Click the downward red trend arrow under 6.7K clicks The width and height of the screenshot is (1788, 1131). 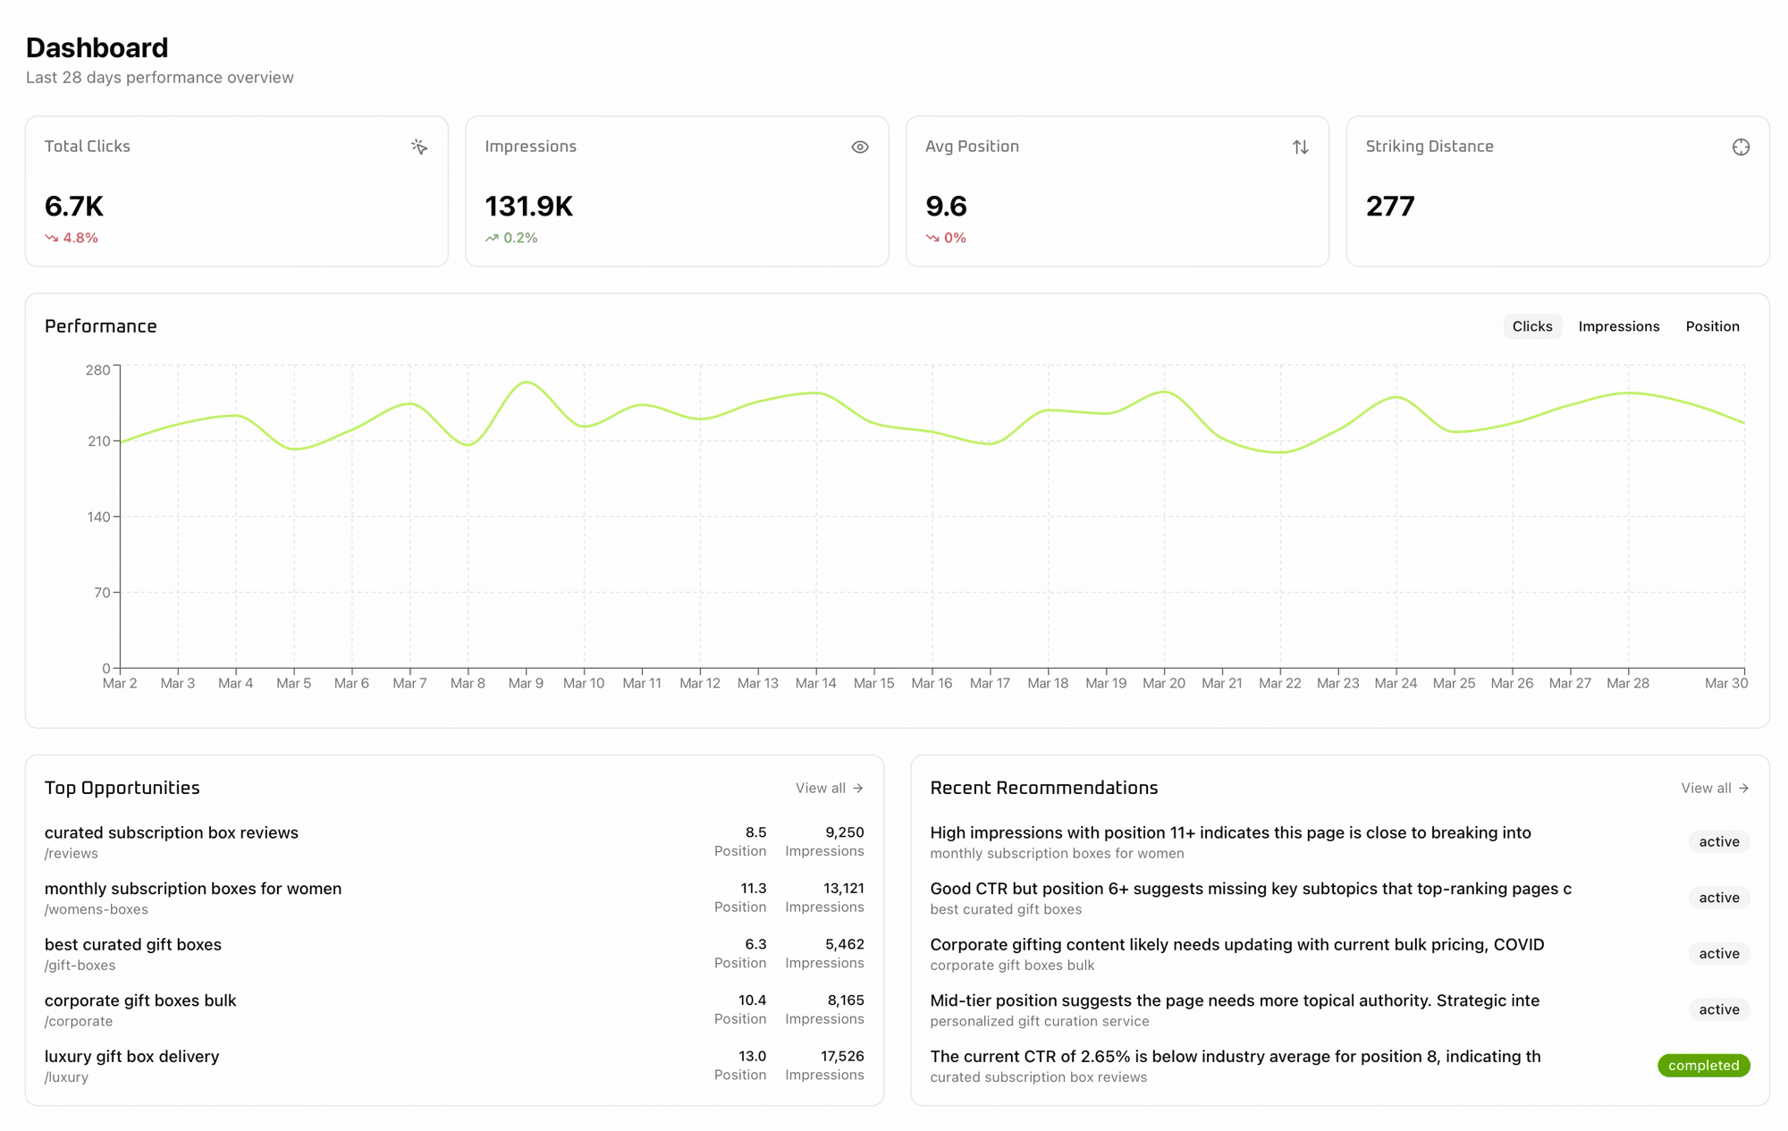click(52, 238)
